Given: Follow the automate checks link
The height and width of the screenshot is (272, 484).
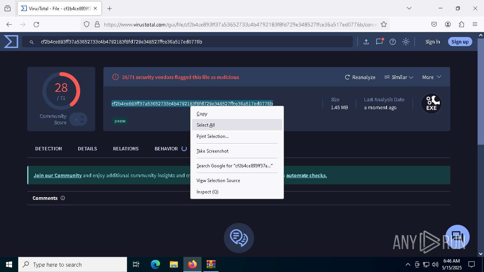Looking at the screenshot, I should point(307,175).
